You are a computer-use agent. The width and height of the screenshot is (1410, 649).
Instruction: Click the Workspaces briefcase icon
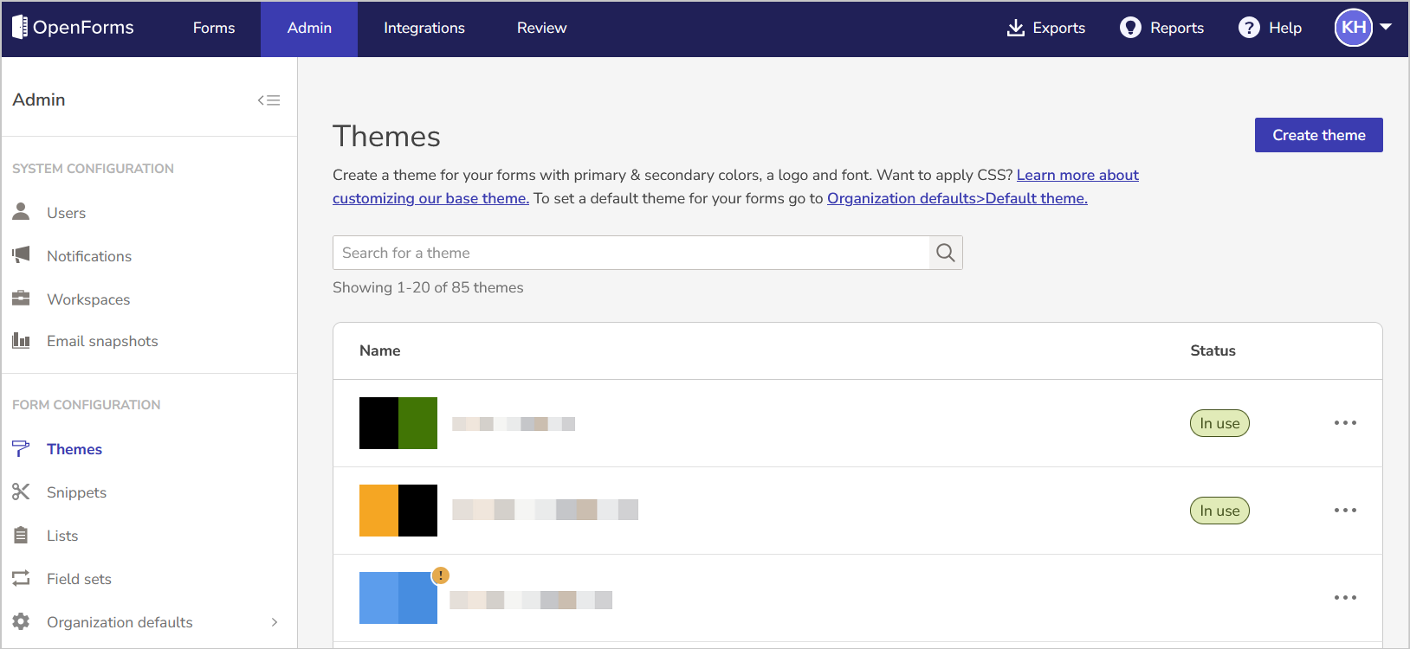(22, 299)
